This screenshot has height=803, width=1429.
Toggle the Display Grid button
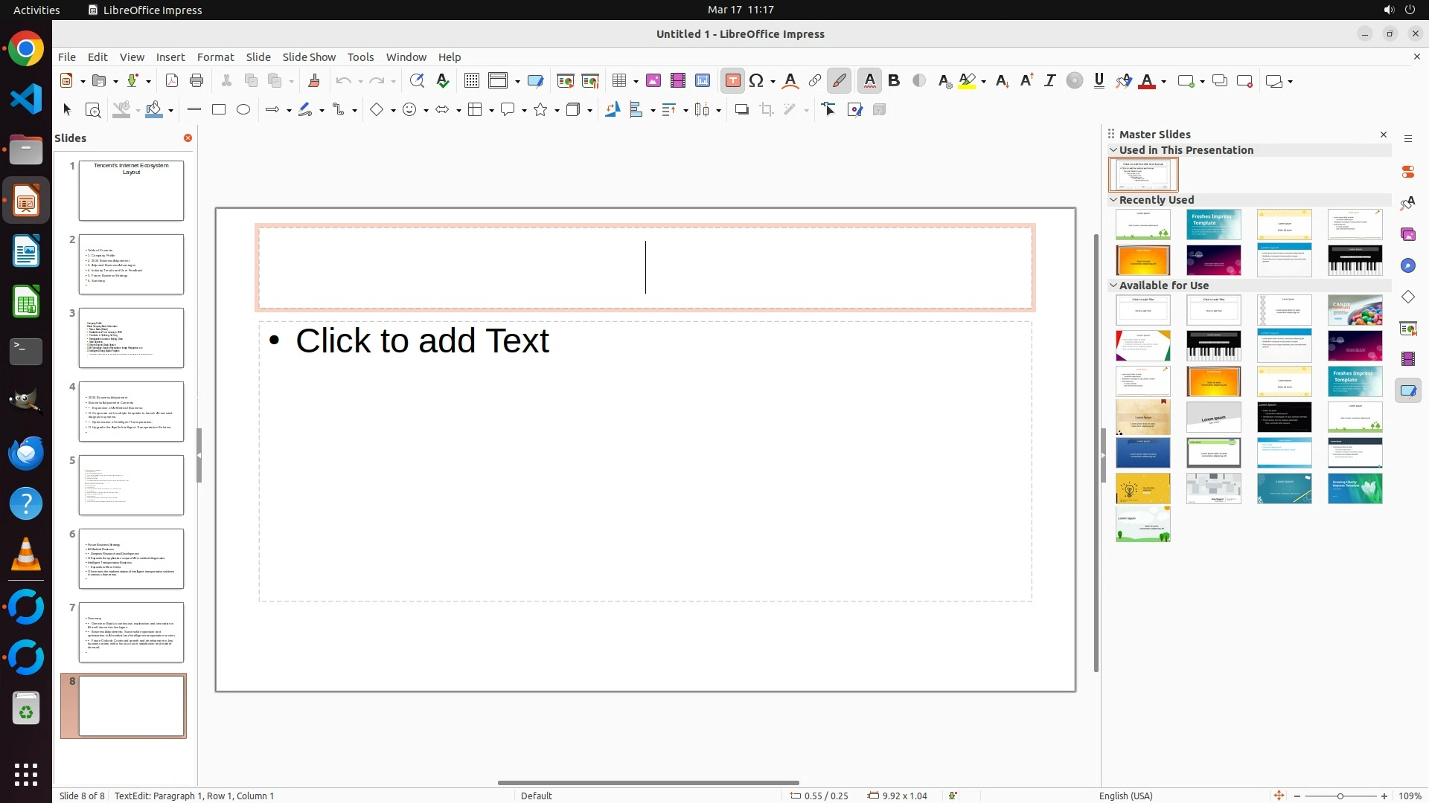pyautogui.click(x=472, y=81)
